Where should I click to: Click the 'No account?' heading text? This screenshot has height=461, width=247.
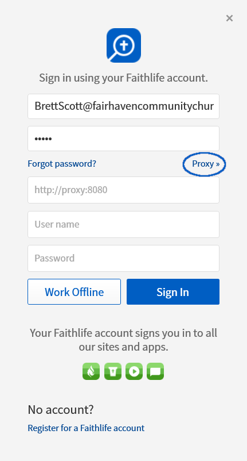click(61, 409)
